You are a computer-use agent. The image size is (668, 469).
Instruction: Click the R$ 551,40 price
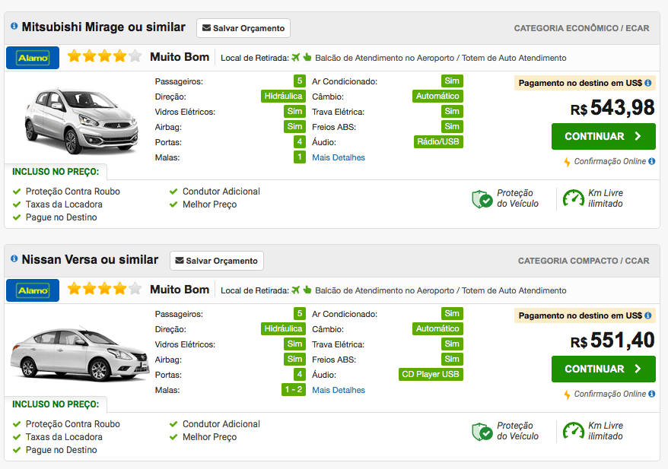[612, 341]
